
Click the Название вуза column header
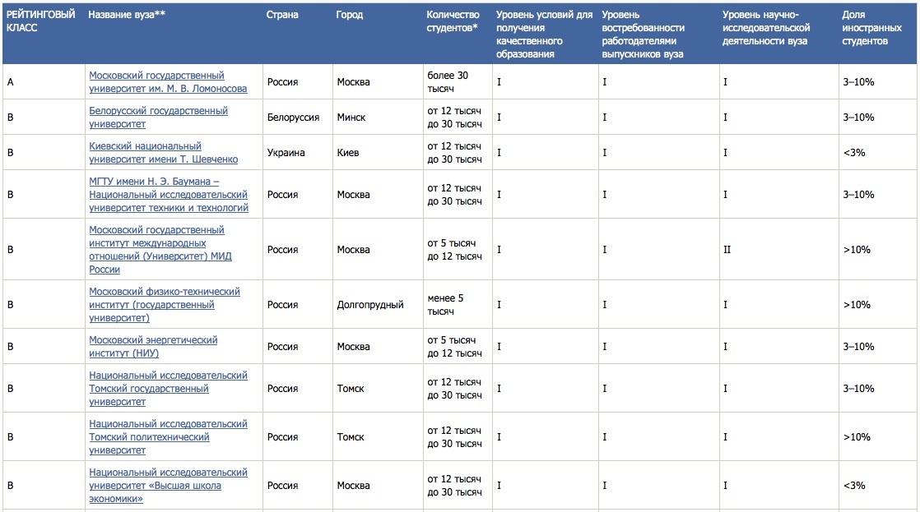tap(127, 16)
